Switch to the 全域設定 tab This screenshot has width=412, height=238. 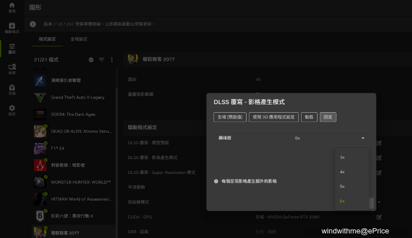click(79, 39)
